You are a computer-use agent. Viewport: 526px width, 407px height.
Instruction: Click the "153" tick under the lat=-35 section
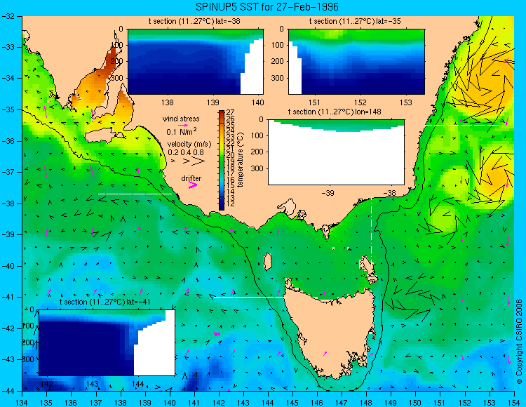coord(406,102)
